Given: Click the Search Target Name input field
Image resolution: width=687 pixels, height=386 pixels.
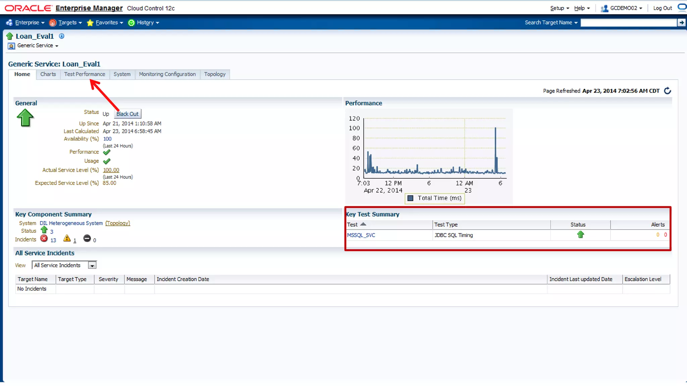Looking at the screenshot, I should coord(629,23).
